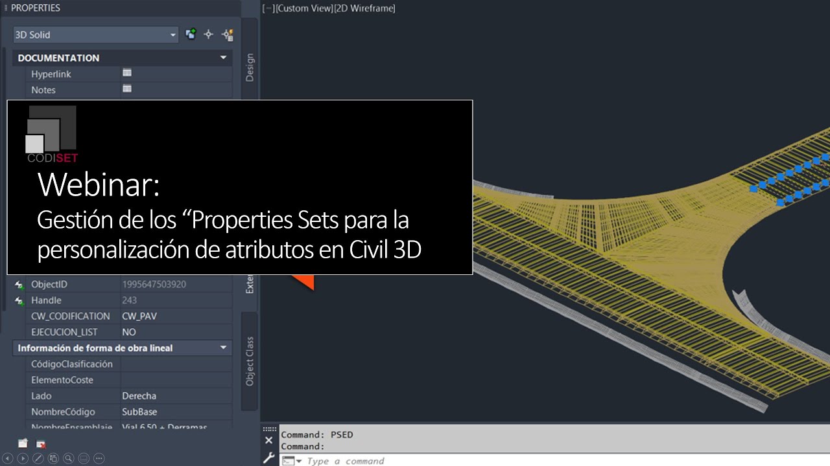The width and height of the screenshot is (830, 466).
Task: Close the command line with X
Action: pos(269,440)
